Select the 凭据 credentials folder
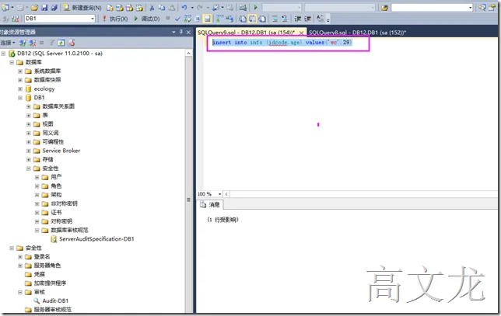Viewport: 501px width, 316px height. coord(40,274)
